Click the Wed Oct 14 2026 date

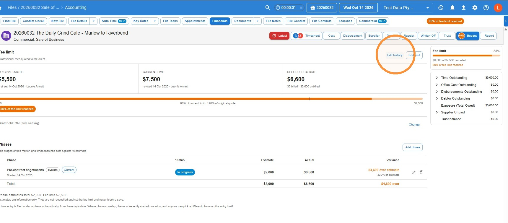pyautogui.click(x=358, y=8)
